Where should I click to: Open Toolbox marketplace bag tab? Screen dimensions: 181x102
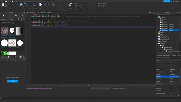(3, 15)
